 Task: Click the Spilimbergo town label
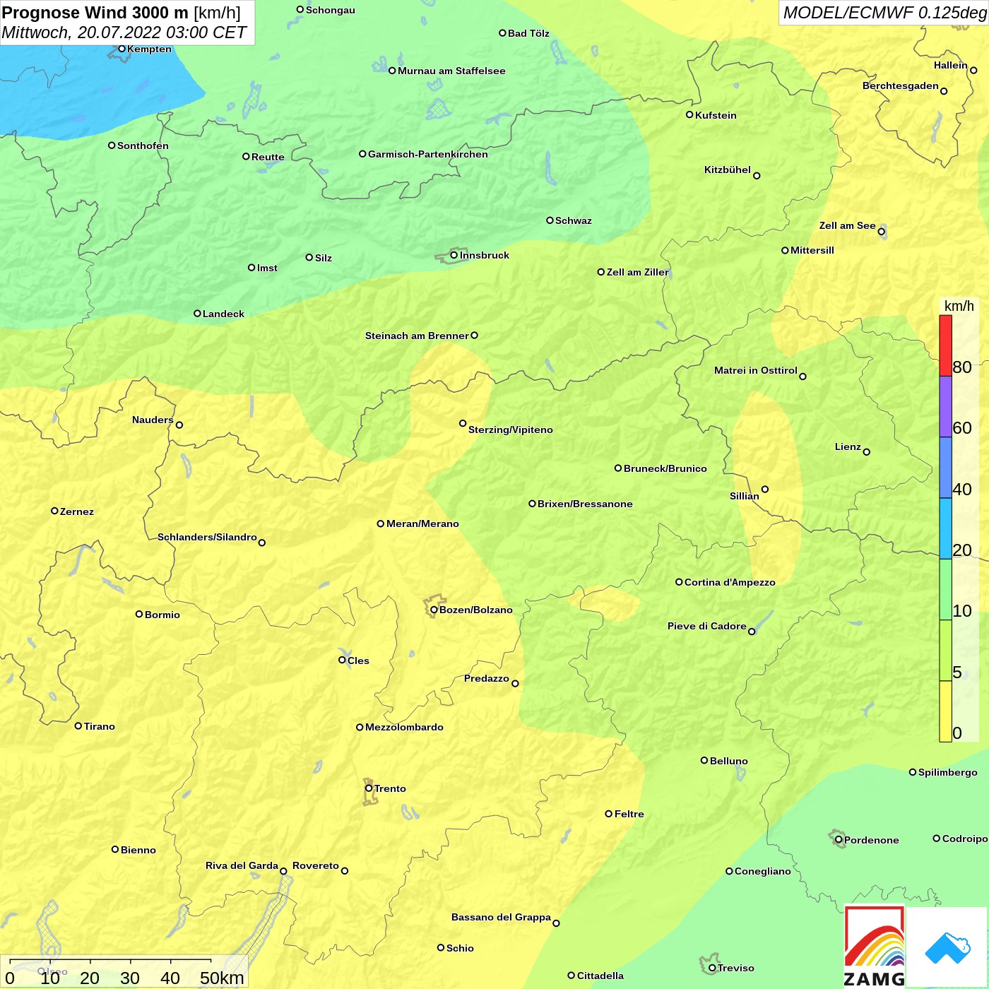(x=948, y=772)
